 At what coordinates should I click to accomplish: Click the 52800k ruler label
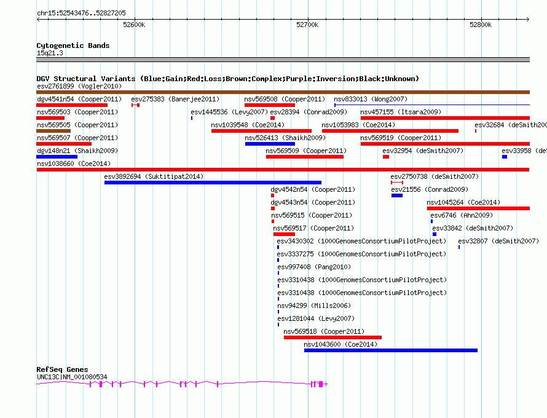click(481, 25)
